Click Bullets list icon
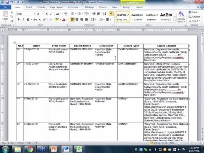Viewport: 204px width, 153px height. coord(72,14)
